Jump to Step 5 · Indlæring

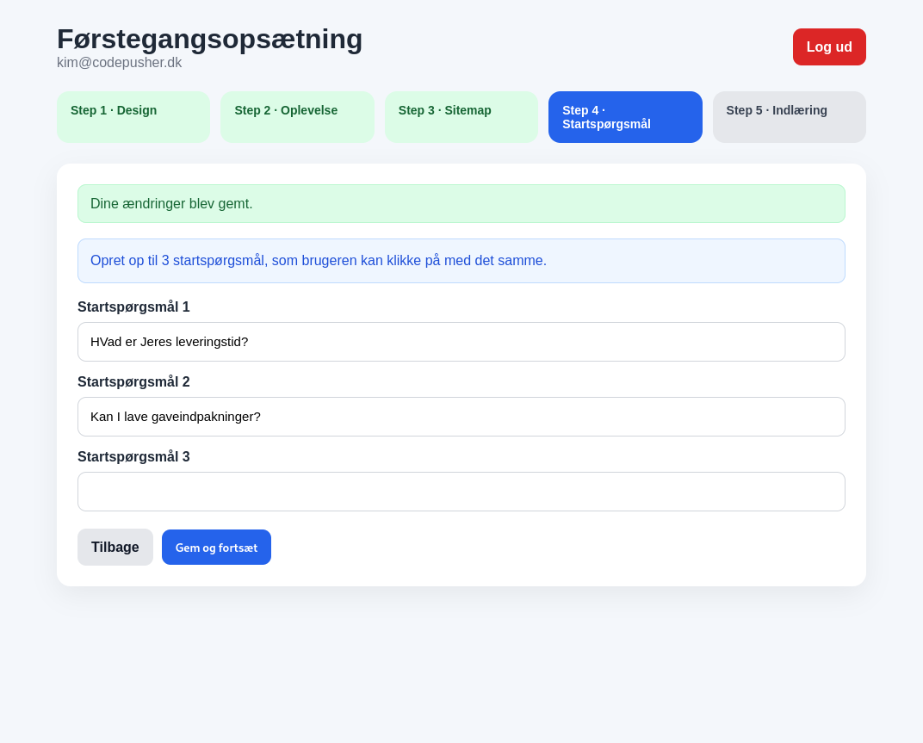[x=789, y=117]
